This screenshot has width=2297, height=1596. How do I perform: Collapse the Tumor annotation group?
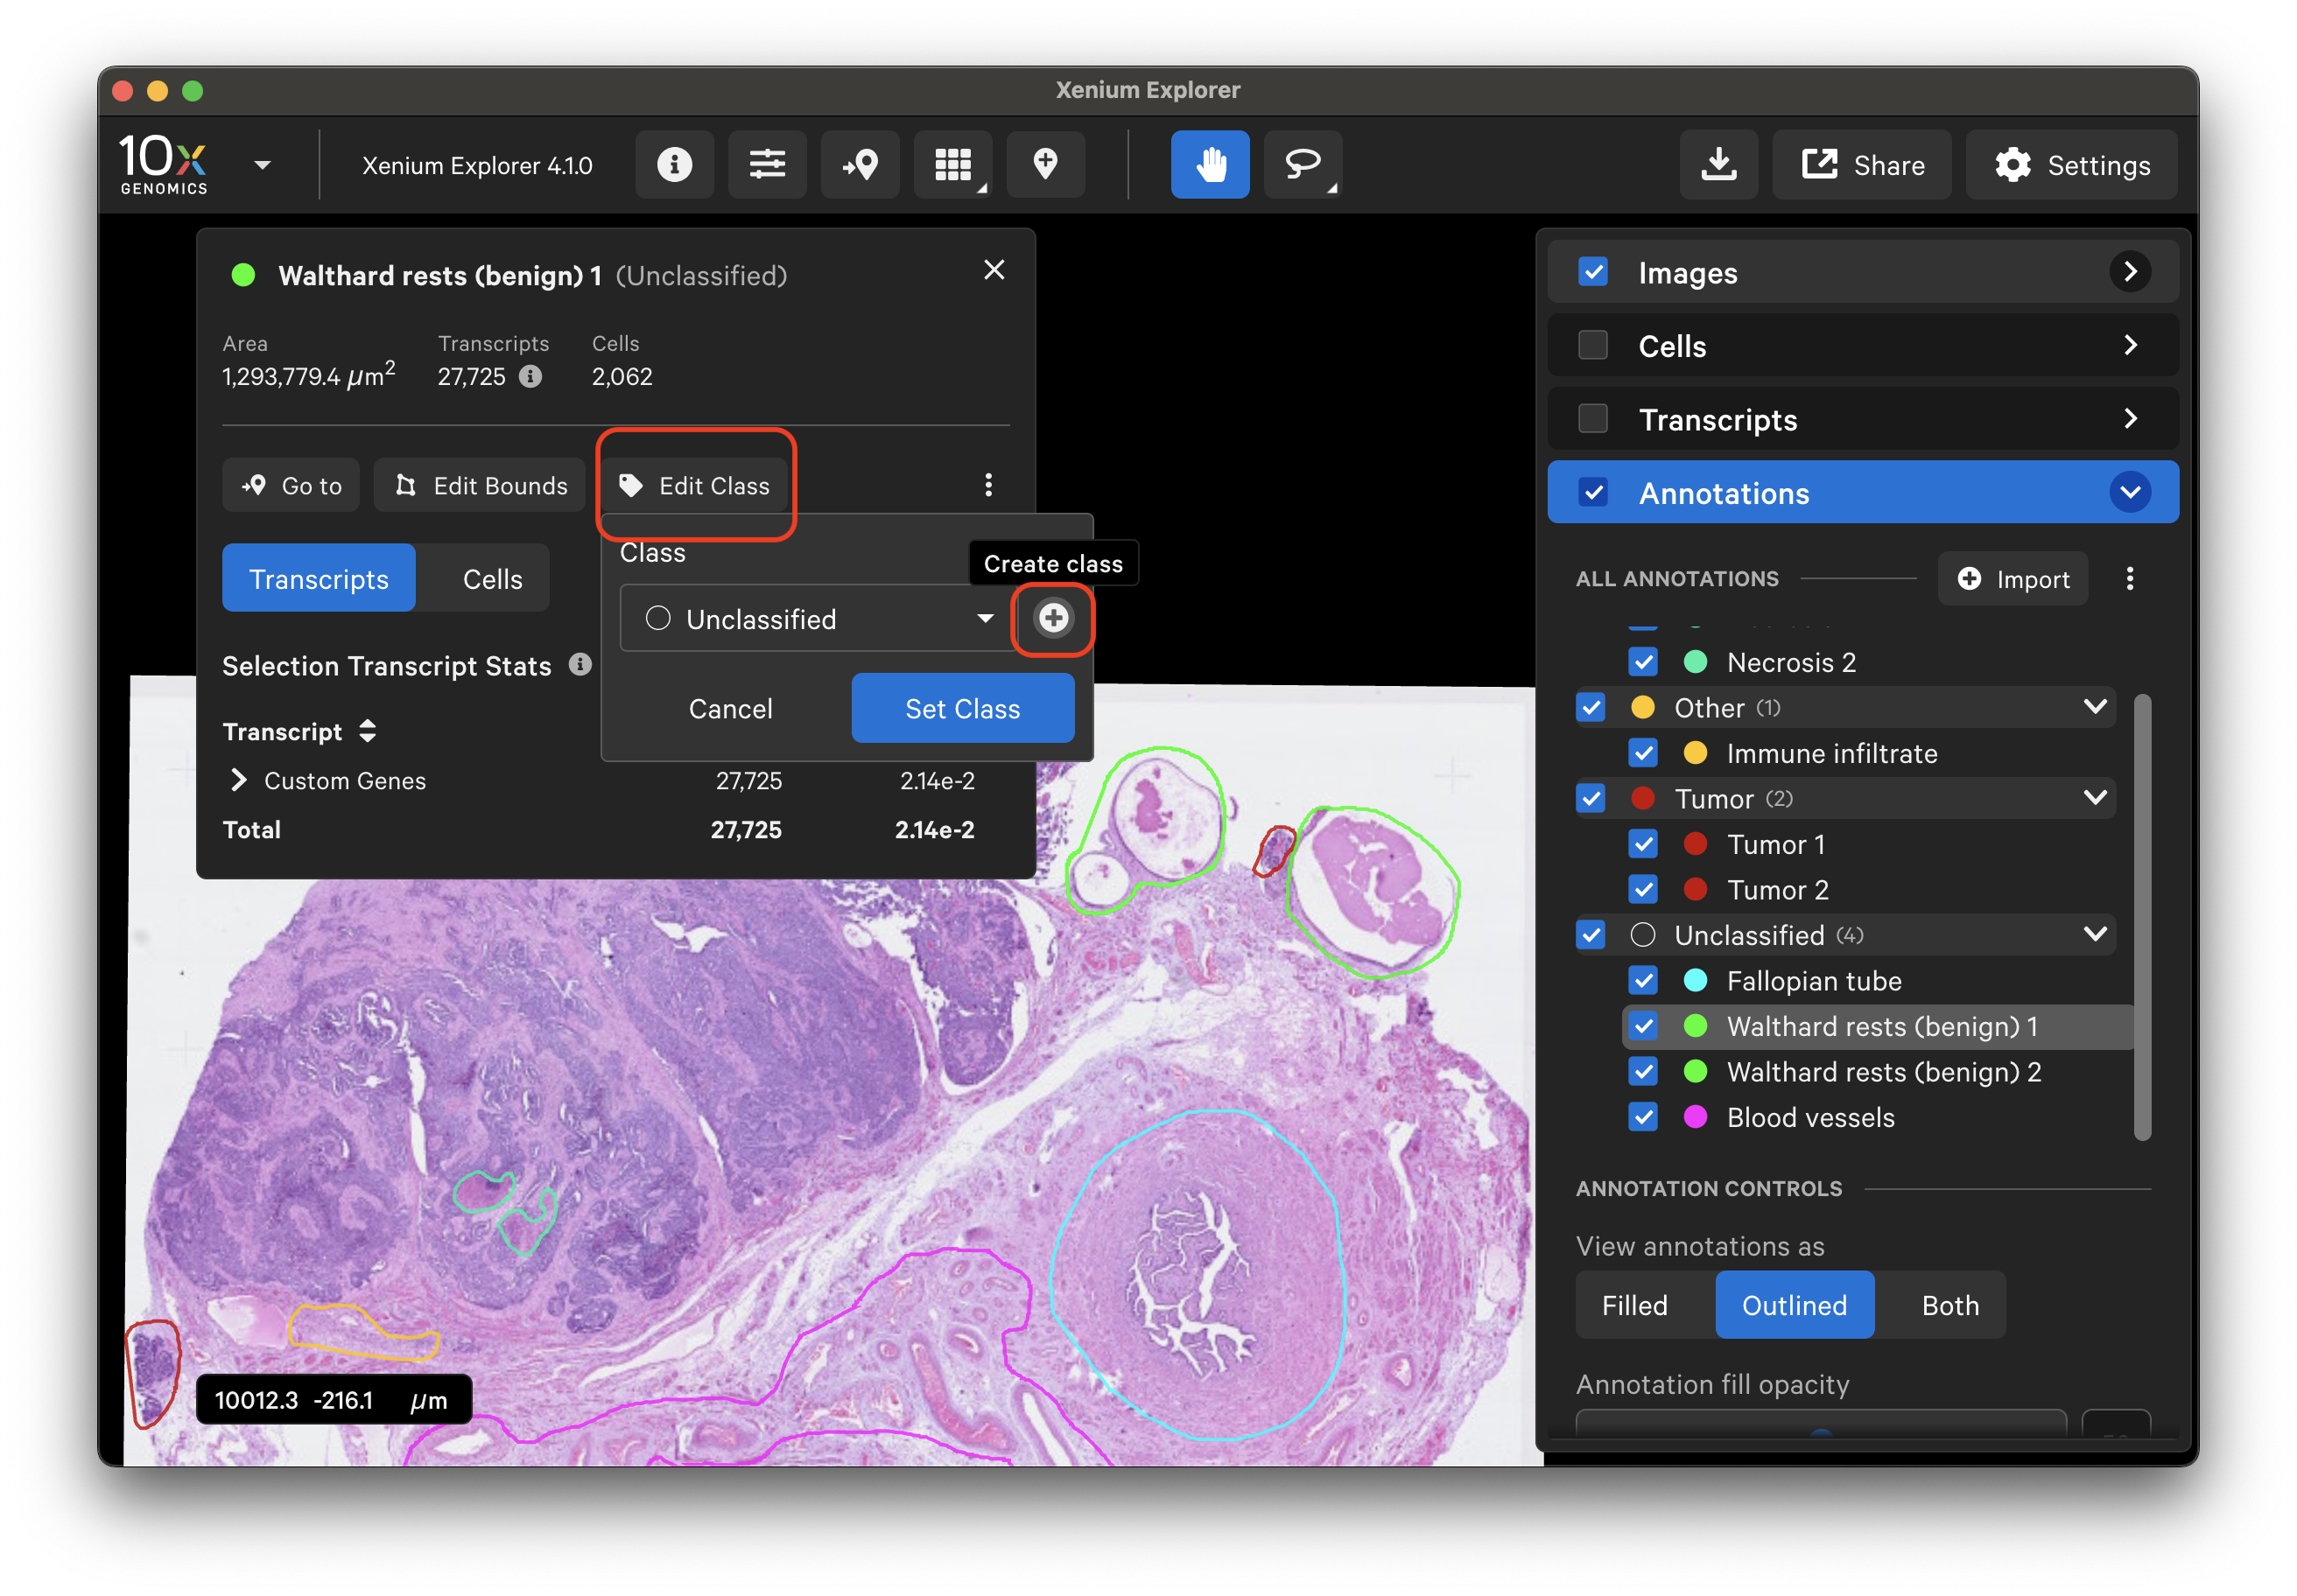pos(2096,798)
